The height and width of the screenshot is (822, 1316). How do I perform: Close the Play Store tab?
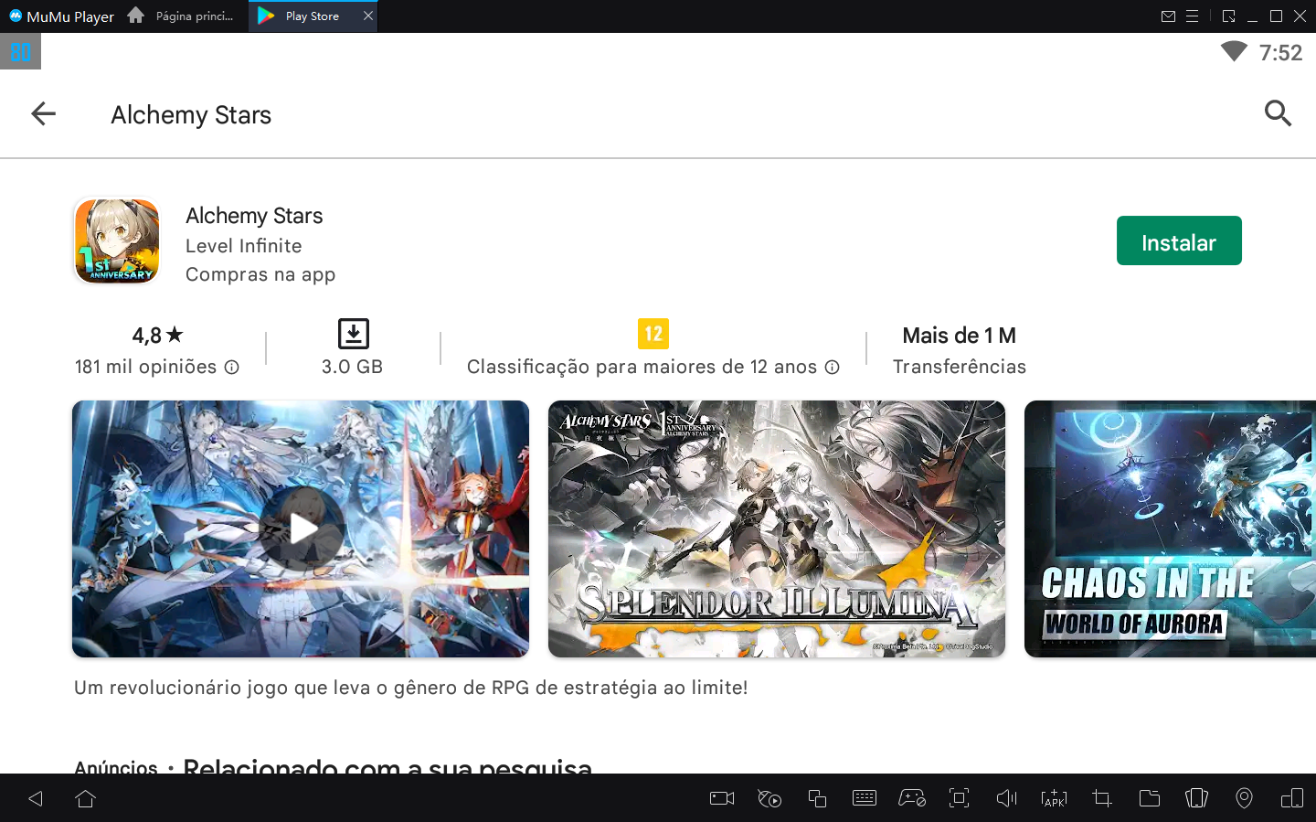[x=368, y=16]
